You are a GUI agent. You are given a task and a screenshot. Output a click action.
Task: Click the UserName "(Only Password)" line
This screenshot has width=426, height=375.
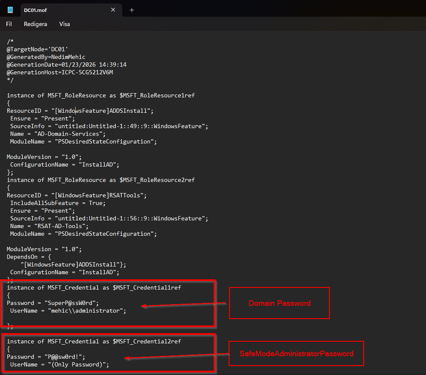coord(60,365)
